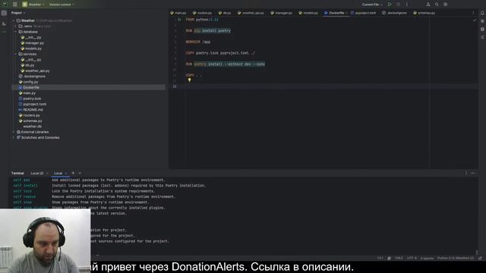The width and height of the screenshot is (486, 273).
Task: Click the CRLF line separator status entry
Action: pos(399,258)
